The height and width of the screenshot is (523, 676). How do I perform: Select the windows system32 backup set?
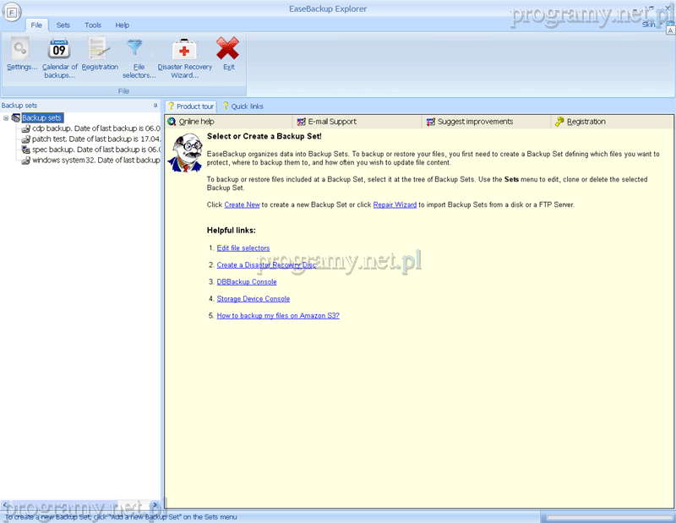tap(93, 160)
